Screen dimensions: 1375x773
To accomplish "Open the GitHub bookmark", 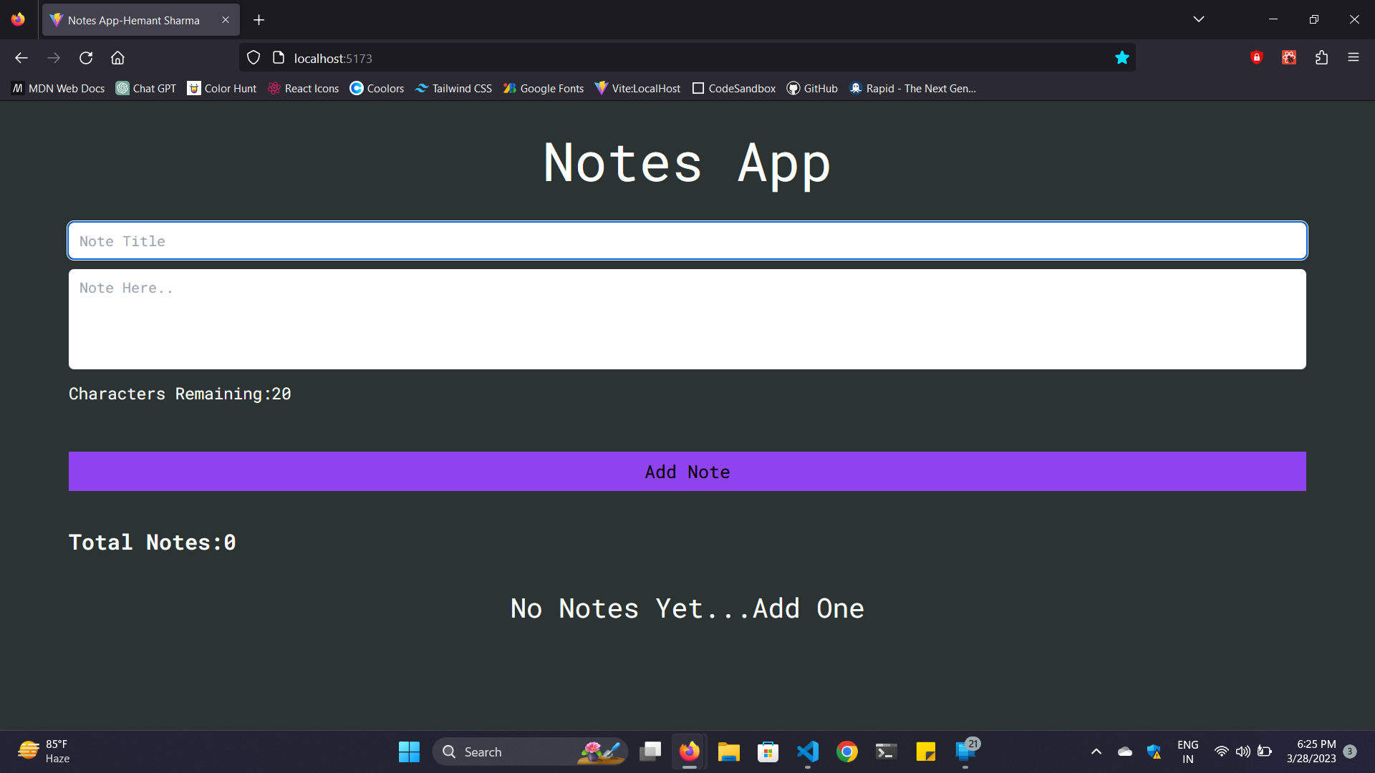I will (x=812, y=89).
